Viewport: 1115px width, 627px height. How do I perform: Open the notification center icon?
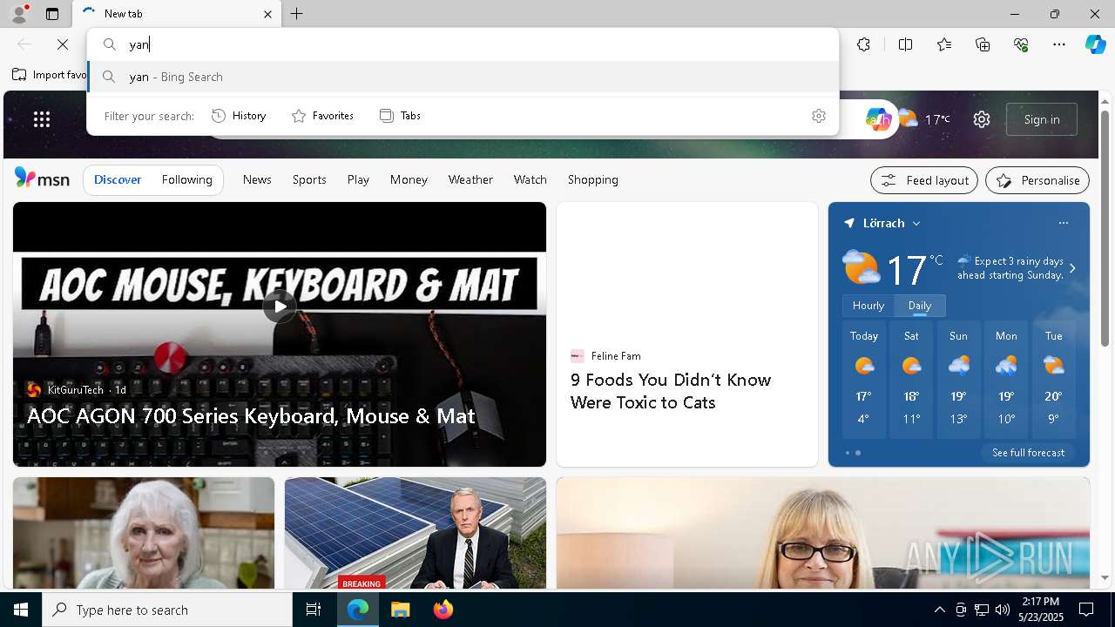click(x=1086, y=610)
